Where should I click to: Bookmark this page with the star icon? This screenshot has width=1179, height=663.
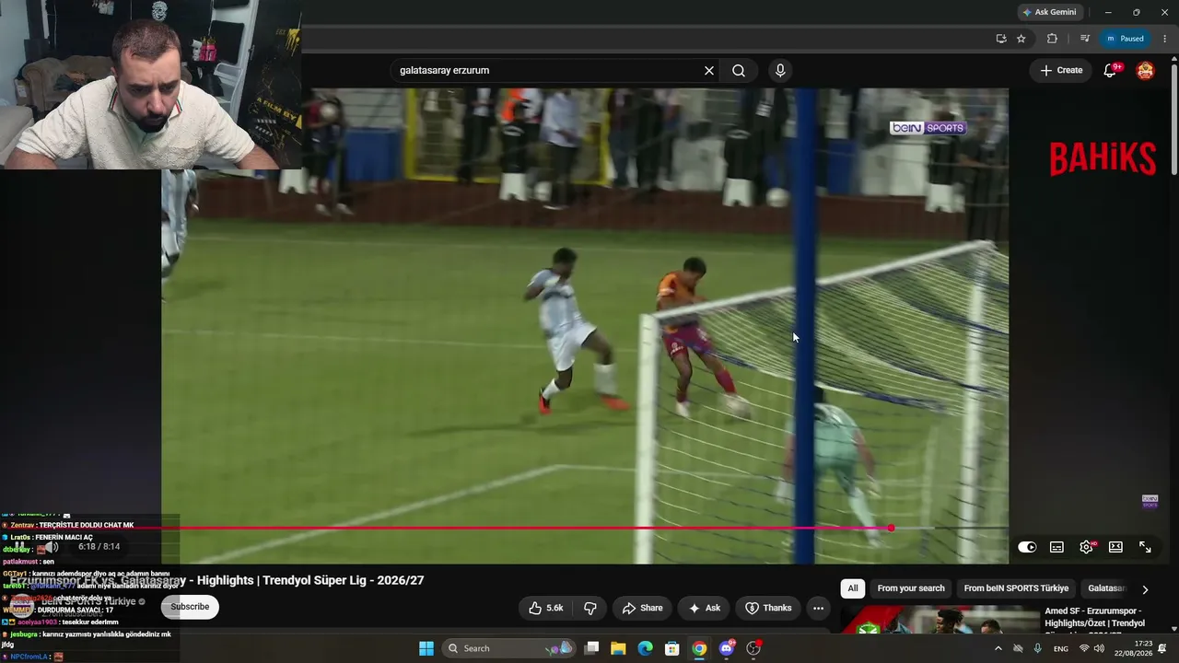pos(1021,39)
